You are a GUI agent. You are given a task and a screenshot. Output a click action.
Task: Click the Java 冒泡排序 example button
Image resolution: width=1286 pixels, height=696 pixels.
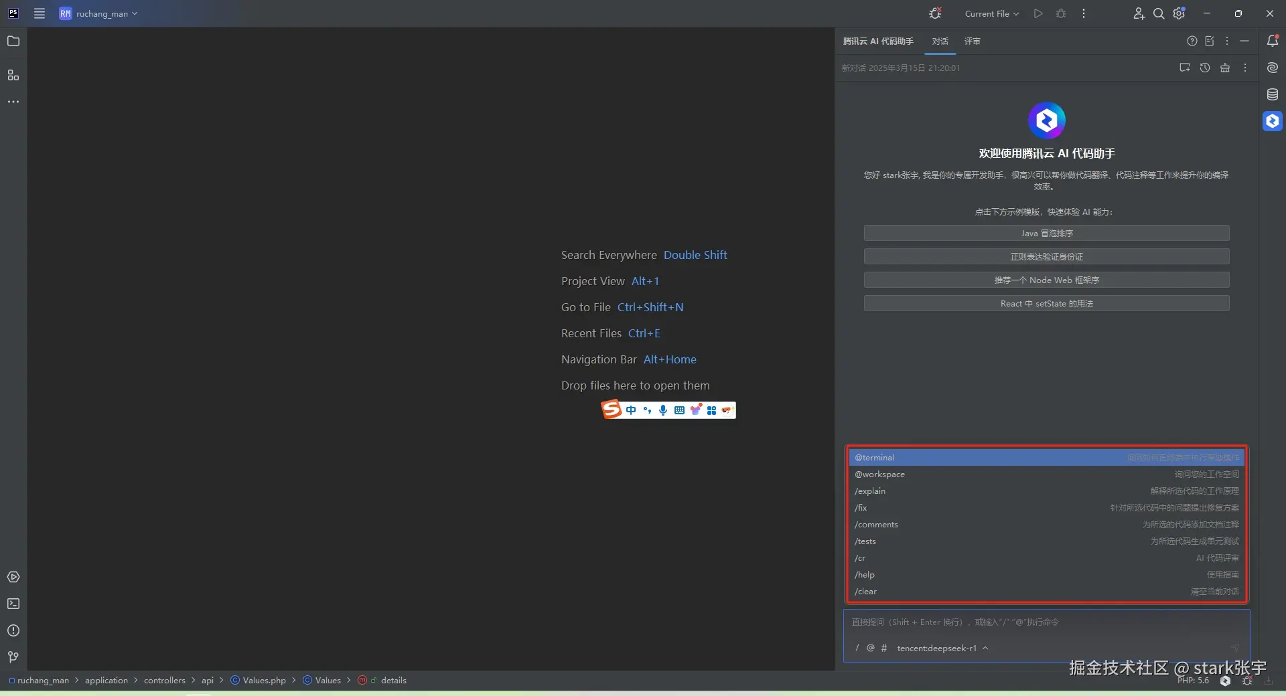pyautogui.click(x=1047, y=234)
